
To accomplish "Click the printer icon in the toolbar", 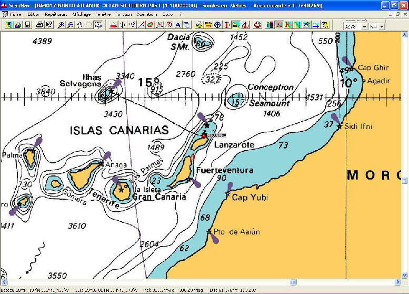I will click(x=40, y=25).
